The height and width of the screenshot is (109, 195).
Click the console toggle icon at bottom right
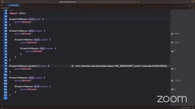point(193,108)
